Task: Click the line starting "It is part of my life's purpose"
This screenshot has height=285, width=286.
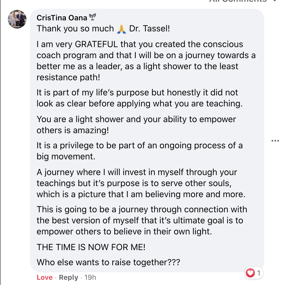Action: tap(137, 92)
